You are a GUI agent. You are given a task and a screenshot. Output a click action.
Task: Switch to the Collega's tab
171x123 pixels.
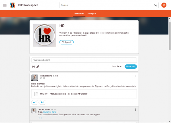[91, 14]
